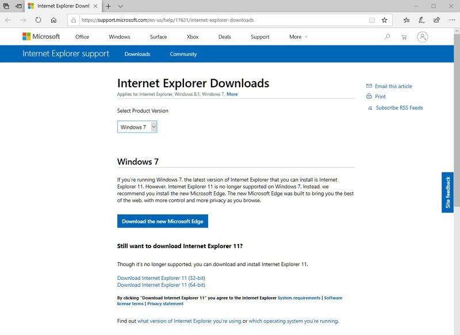Click Download the new Microsoft Edge
The image size is (460, 335).
click(x=163, y=221)
